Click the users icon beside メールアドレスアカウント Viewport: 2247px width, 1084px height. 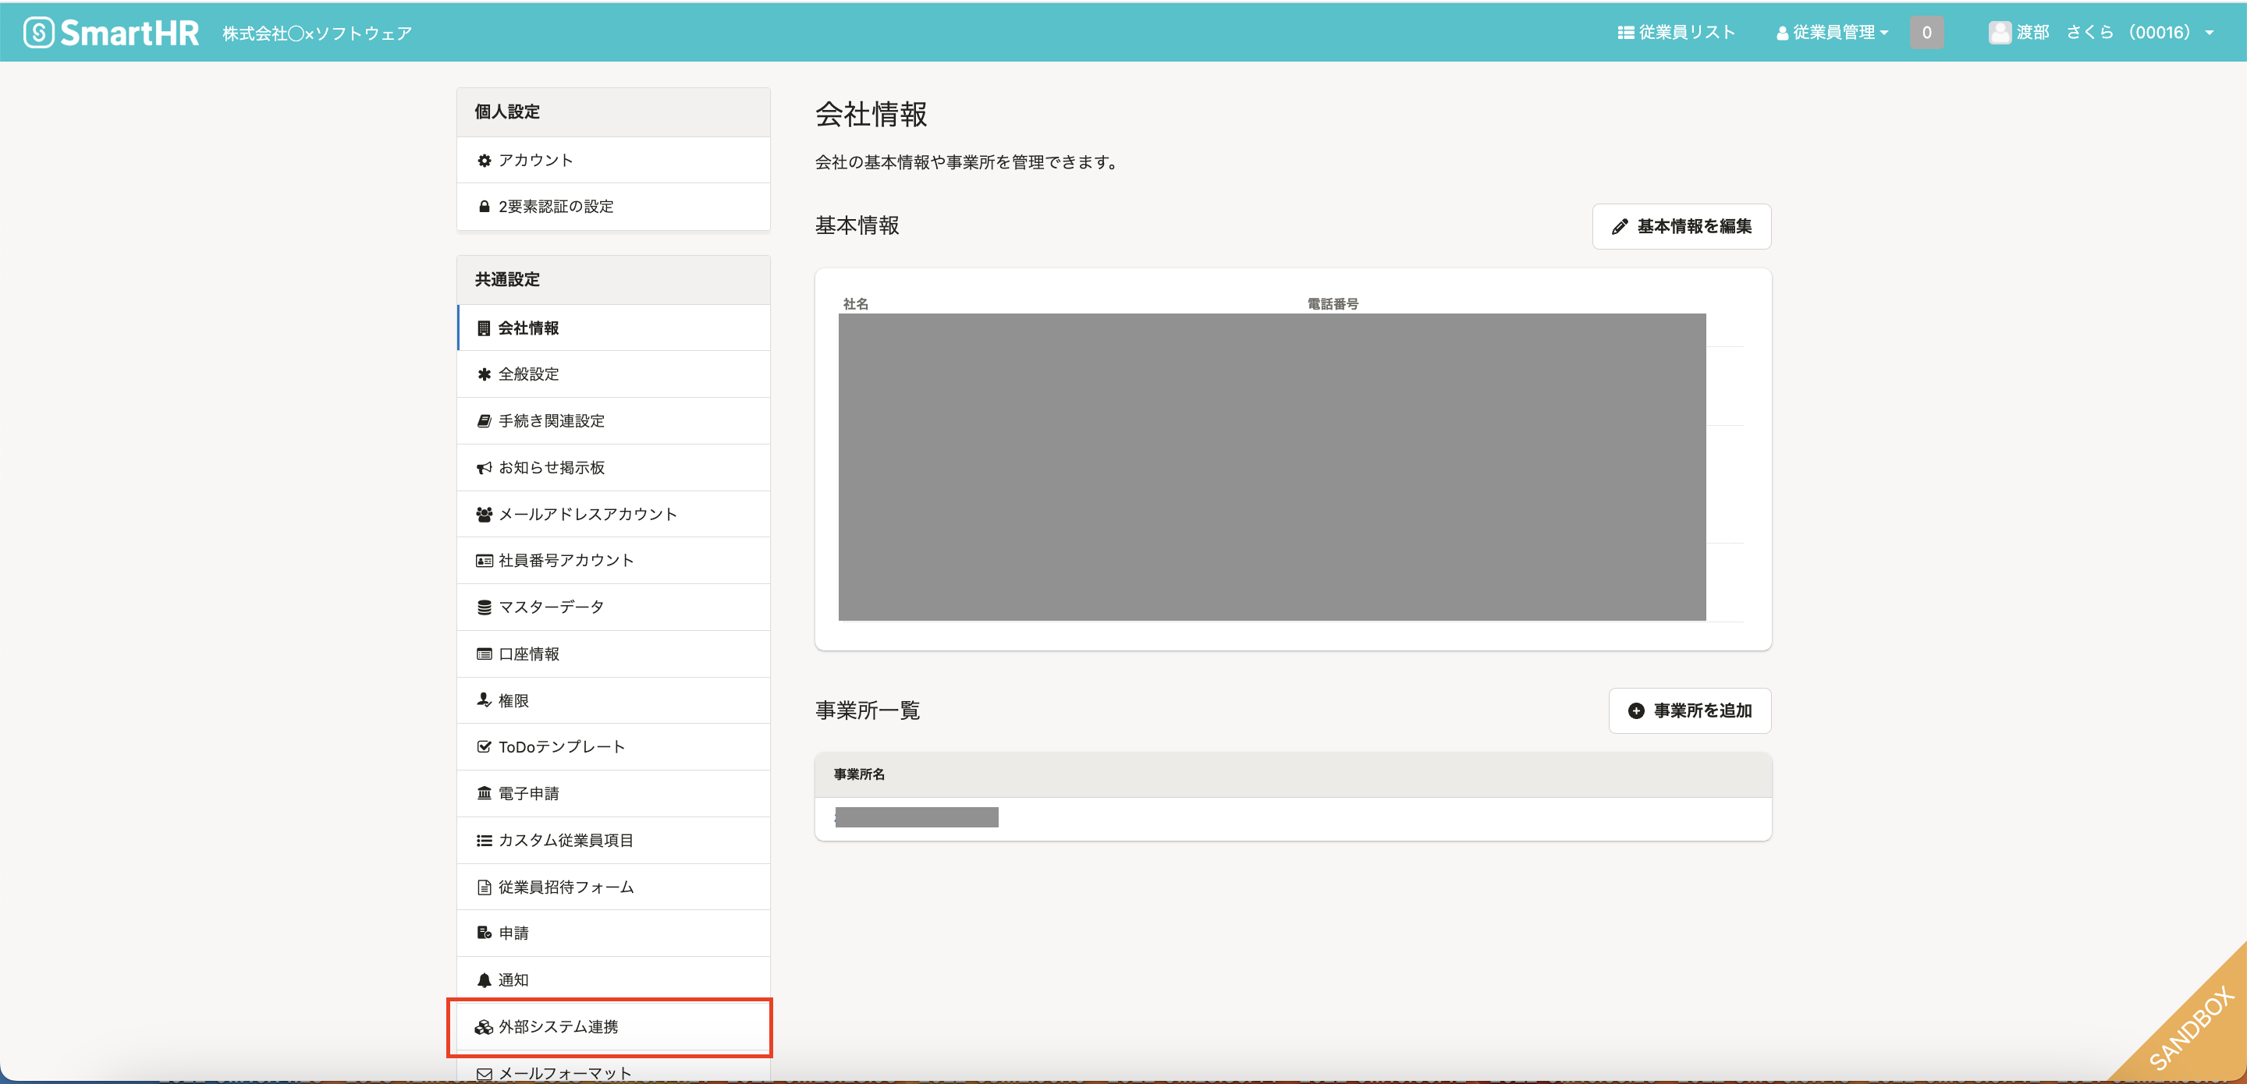pos(484,515)
